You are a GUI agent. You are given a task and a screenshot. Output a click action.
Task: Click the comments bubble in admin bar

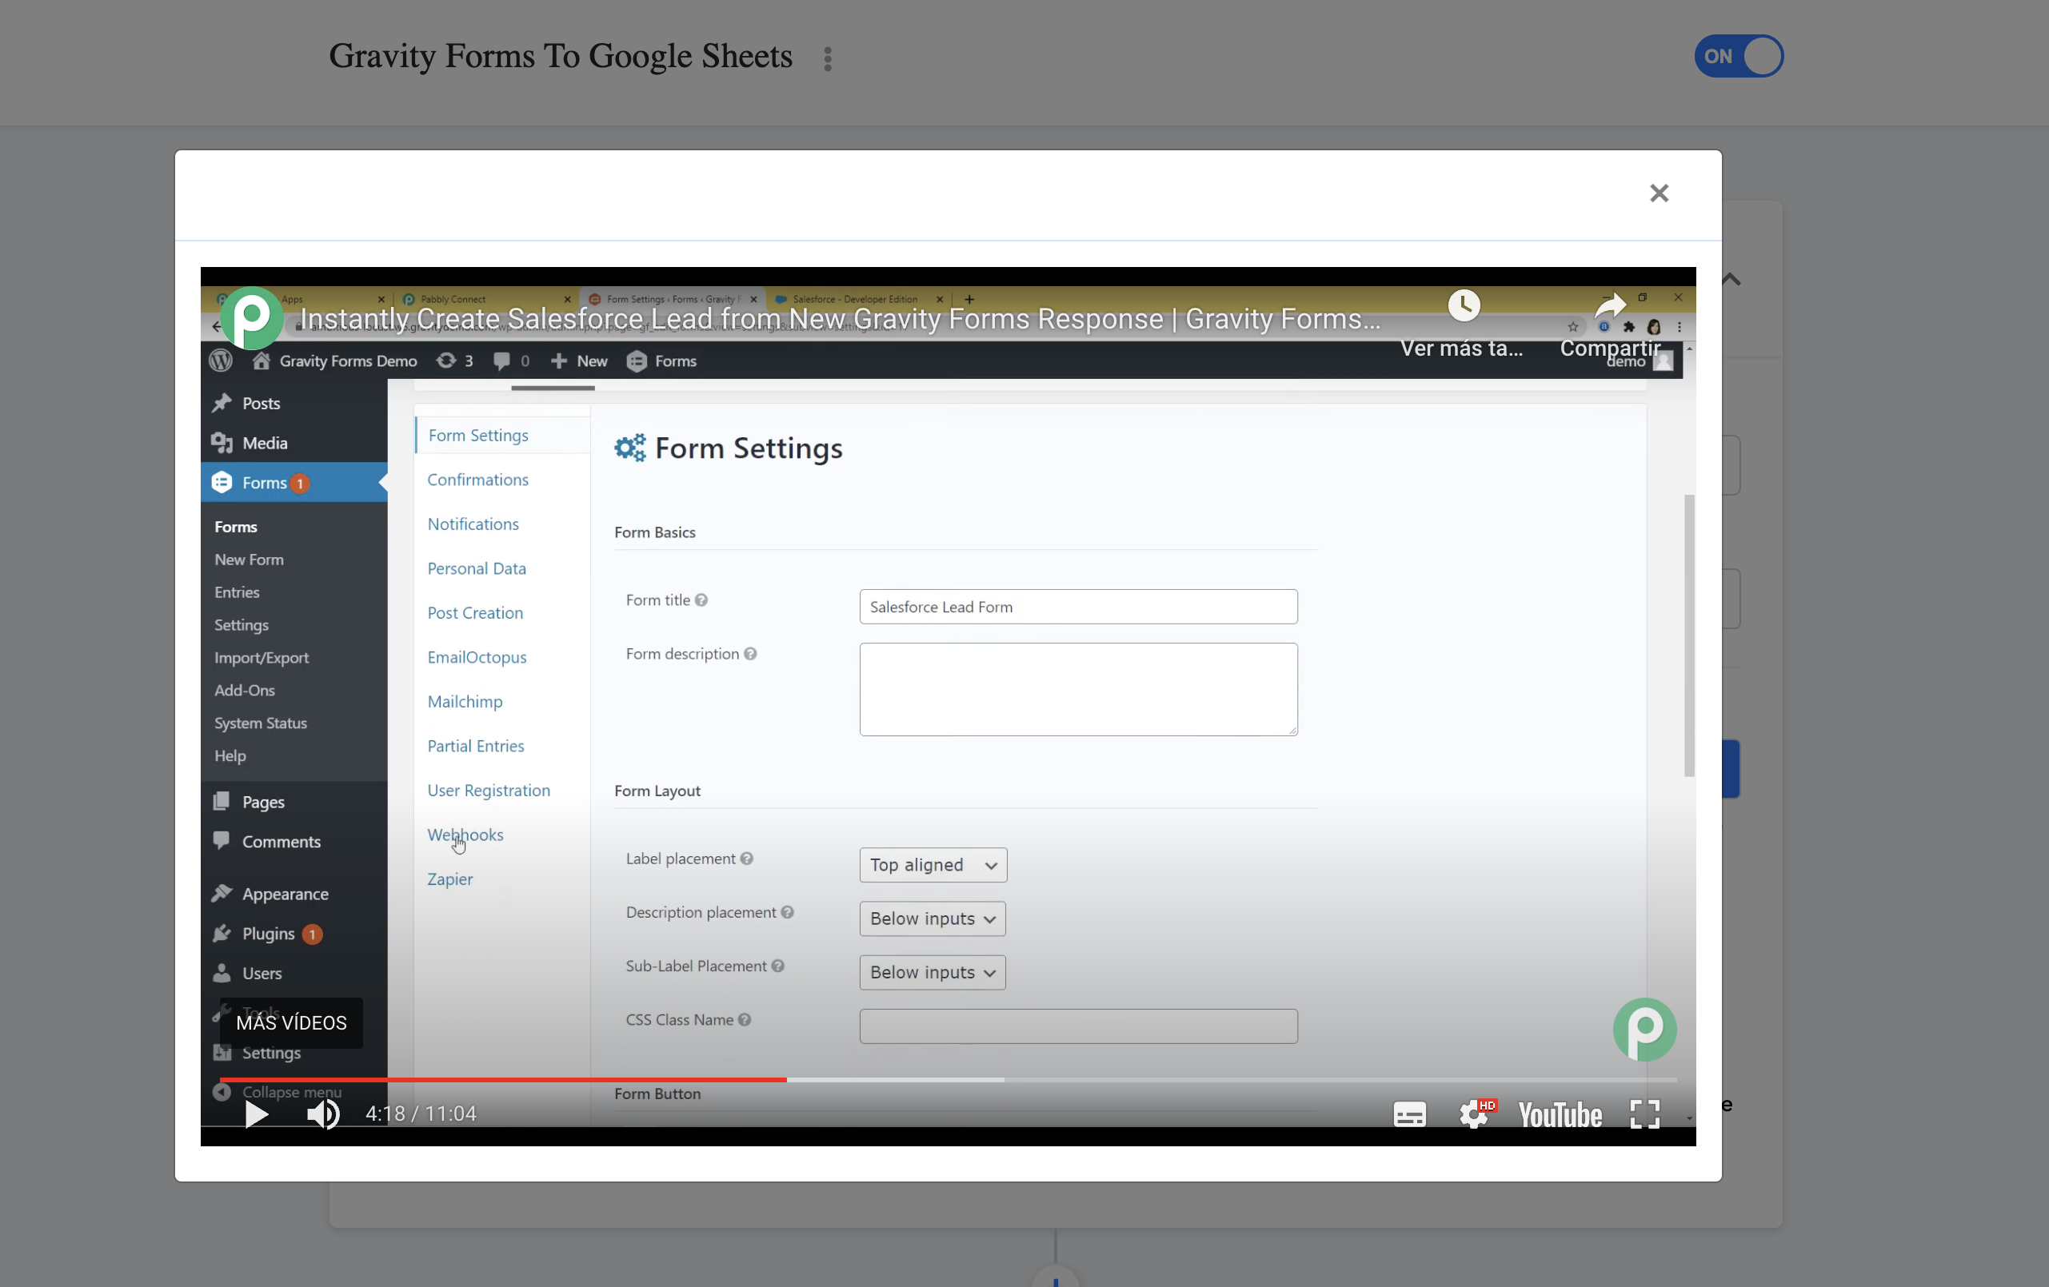pyautogui.click(x=510, y=361)
